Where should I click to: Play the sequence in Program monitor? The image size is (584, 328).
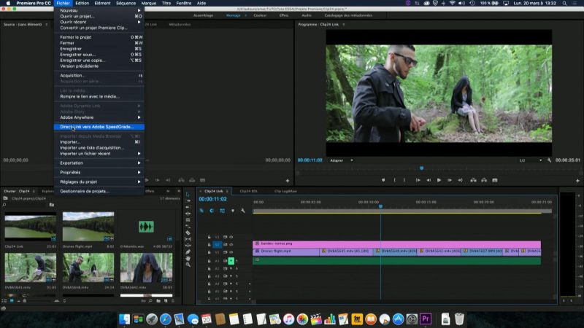point(439,180)
